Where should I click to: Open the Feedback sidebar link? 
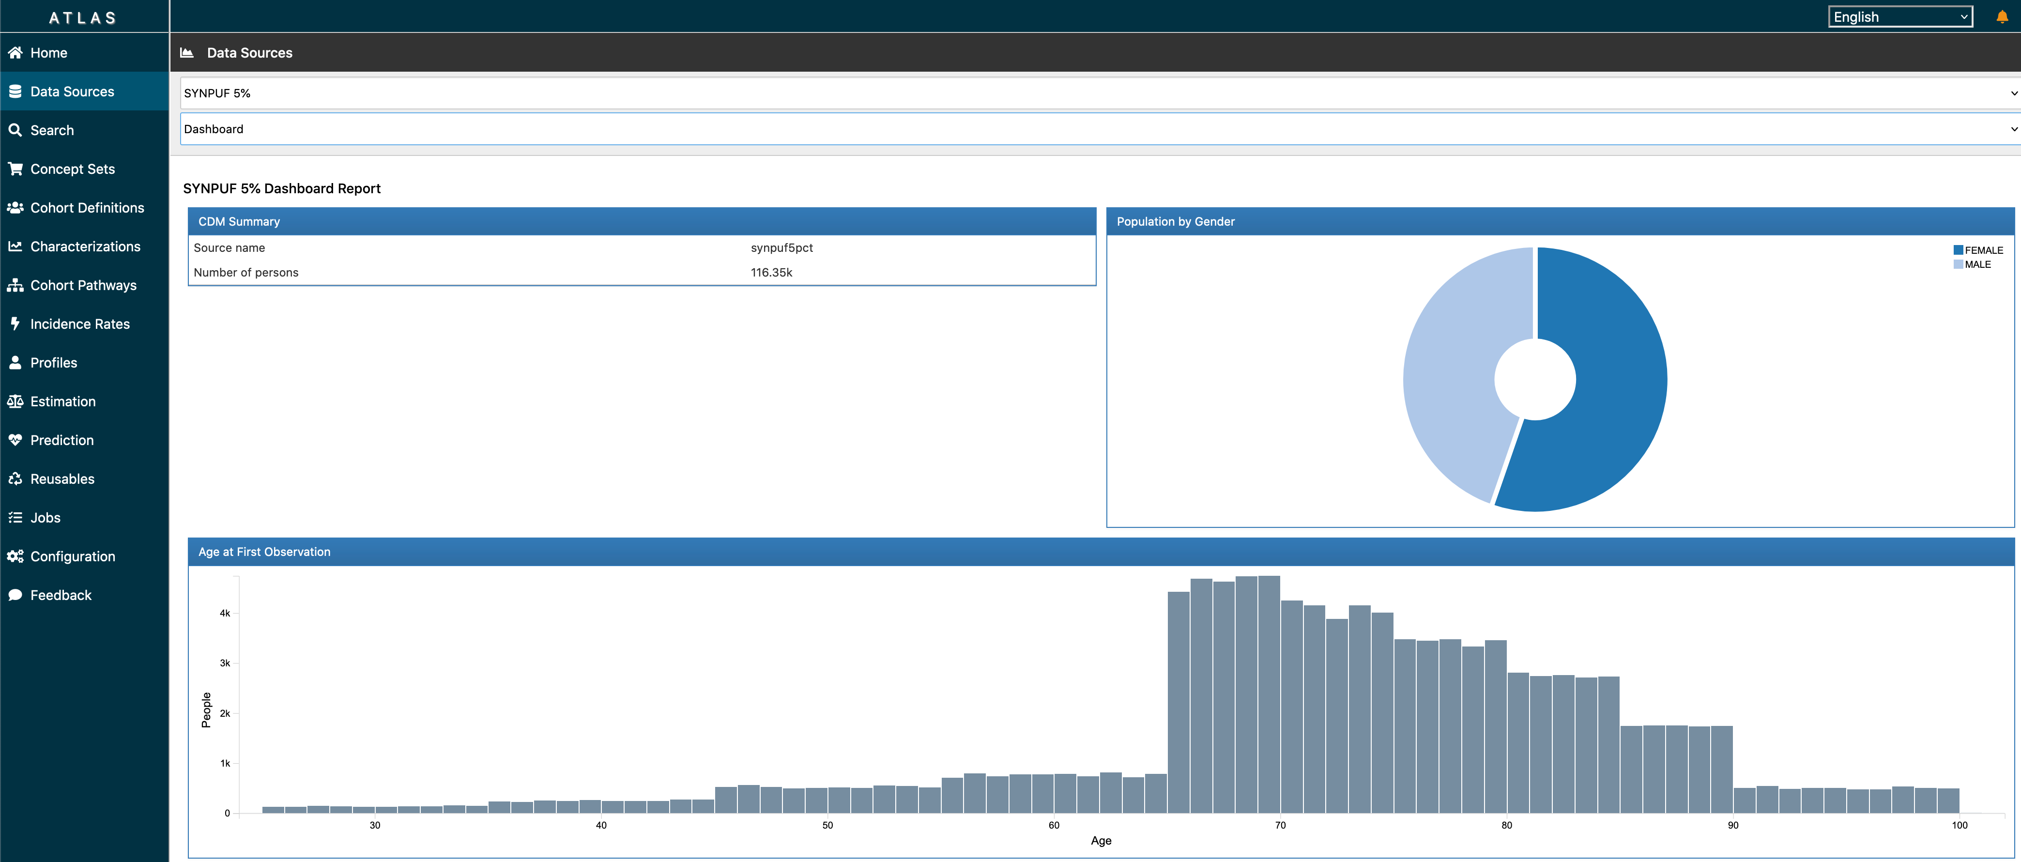(x=61, y=595)
